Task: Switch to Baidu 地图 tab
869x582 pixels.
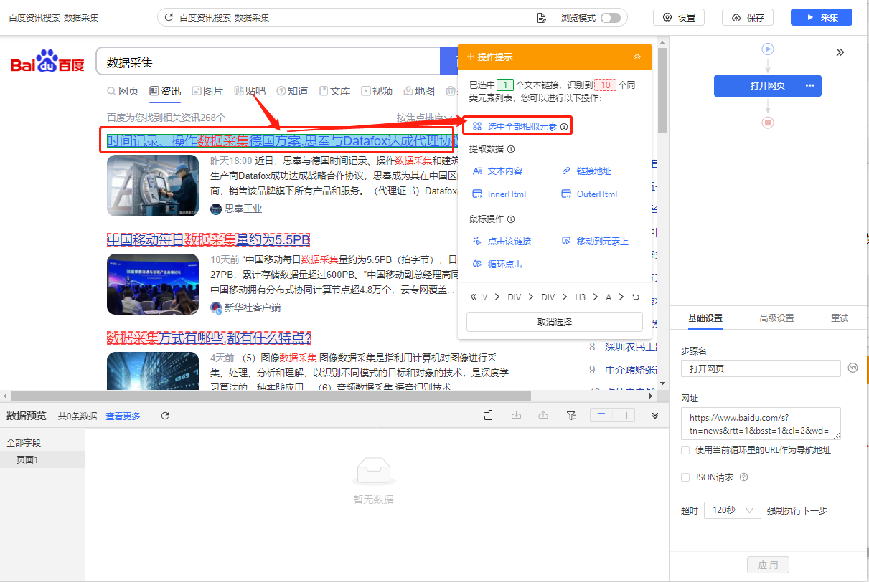Action: (x=419, y=91)
